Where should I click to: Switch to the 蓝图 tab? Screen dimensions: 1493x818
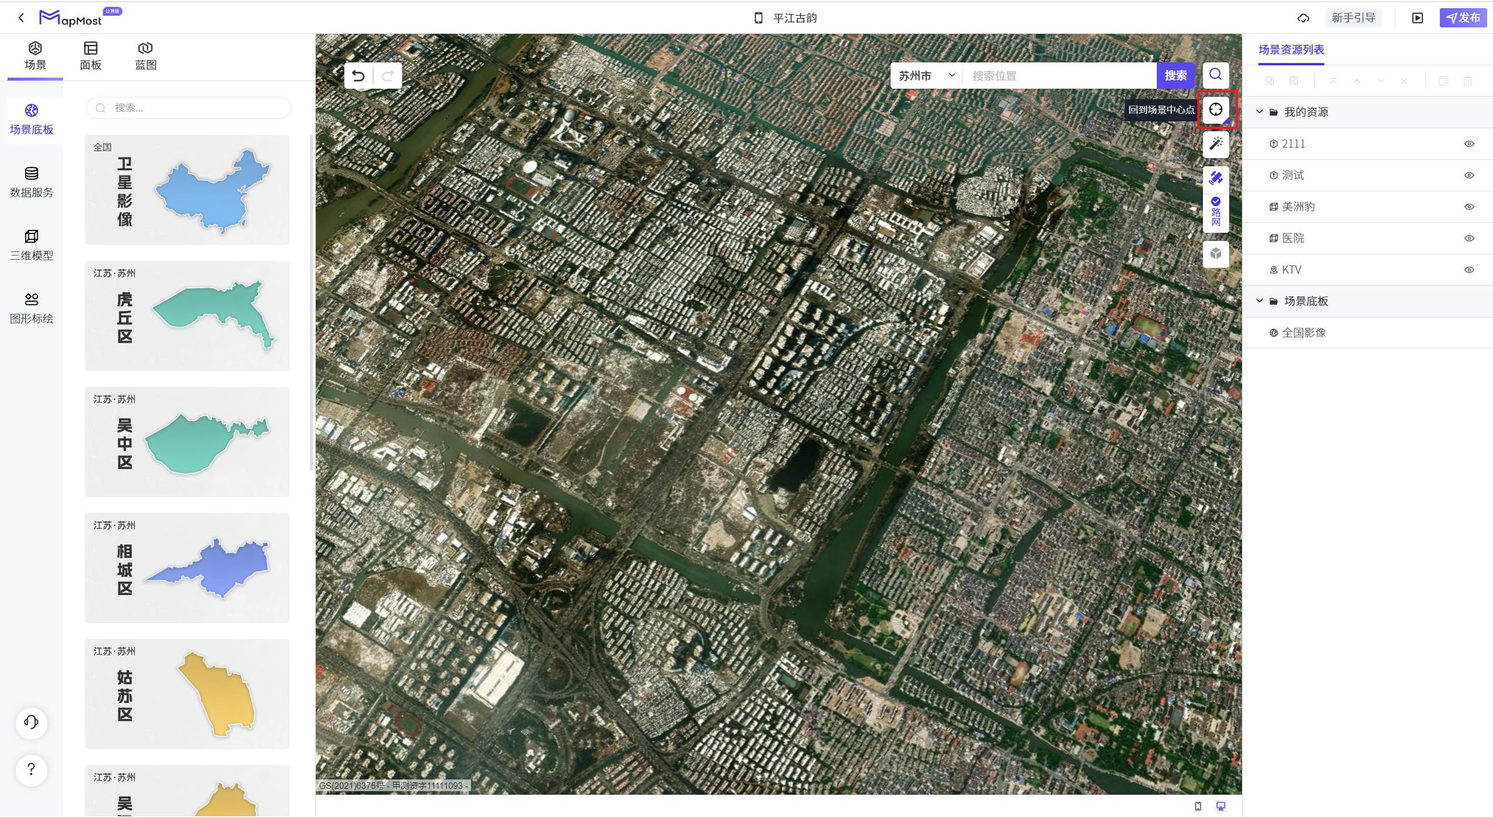click(145, 56)
